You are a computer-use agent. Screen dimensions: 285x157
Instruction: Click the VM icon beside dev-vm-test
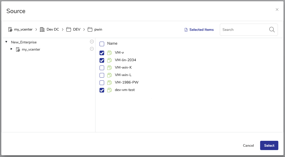click(110, 90)
